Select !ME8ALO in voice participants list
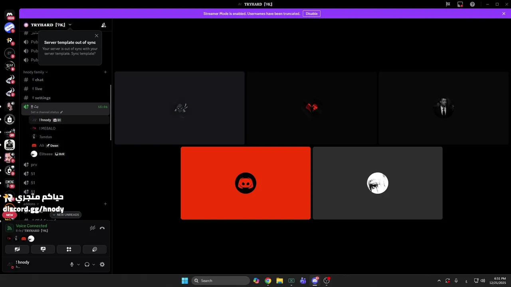Image resolution: width=511 pixels, height=287 pixels. pyautogui.click(x=69, y=128)
